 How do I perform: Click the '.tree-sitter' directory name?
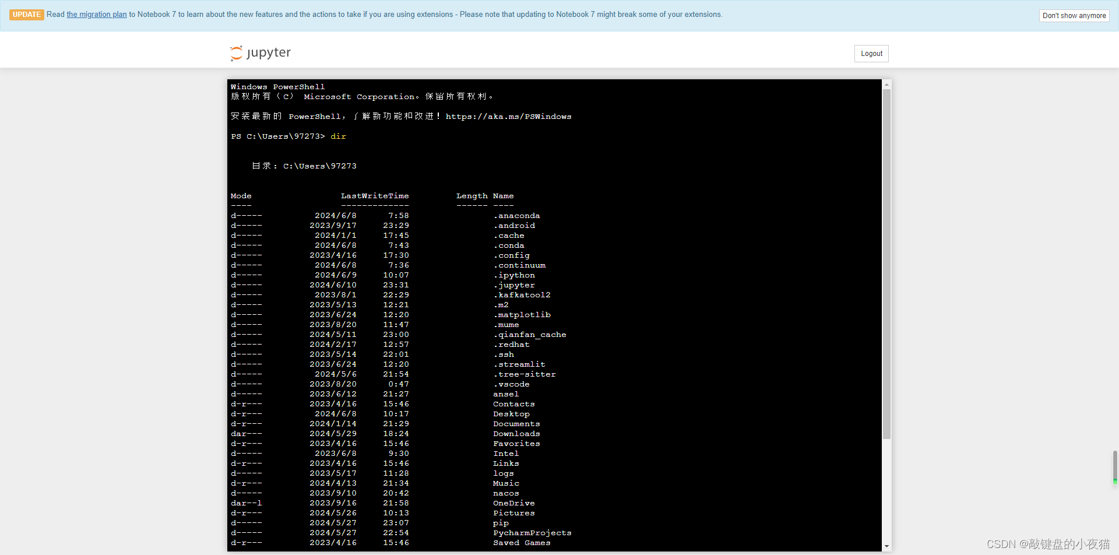click(525, 374)
